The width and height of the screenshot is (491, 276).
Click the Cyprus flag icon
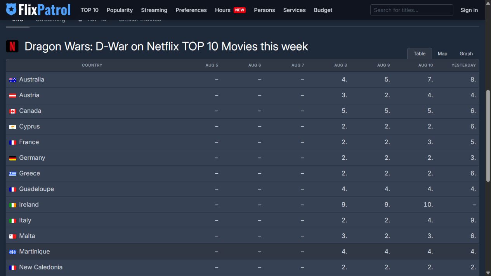[13, 127]
